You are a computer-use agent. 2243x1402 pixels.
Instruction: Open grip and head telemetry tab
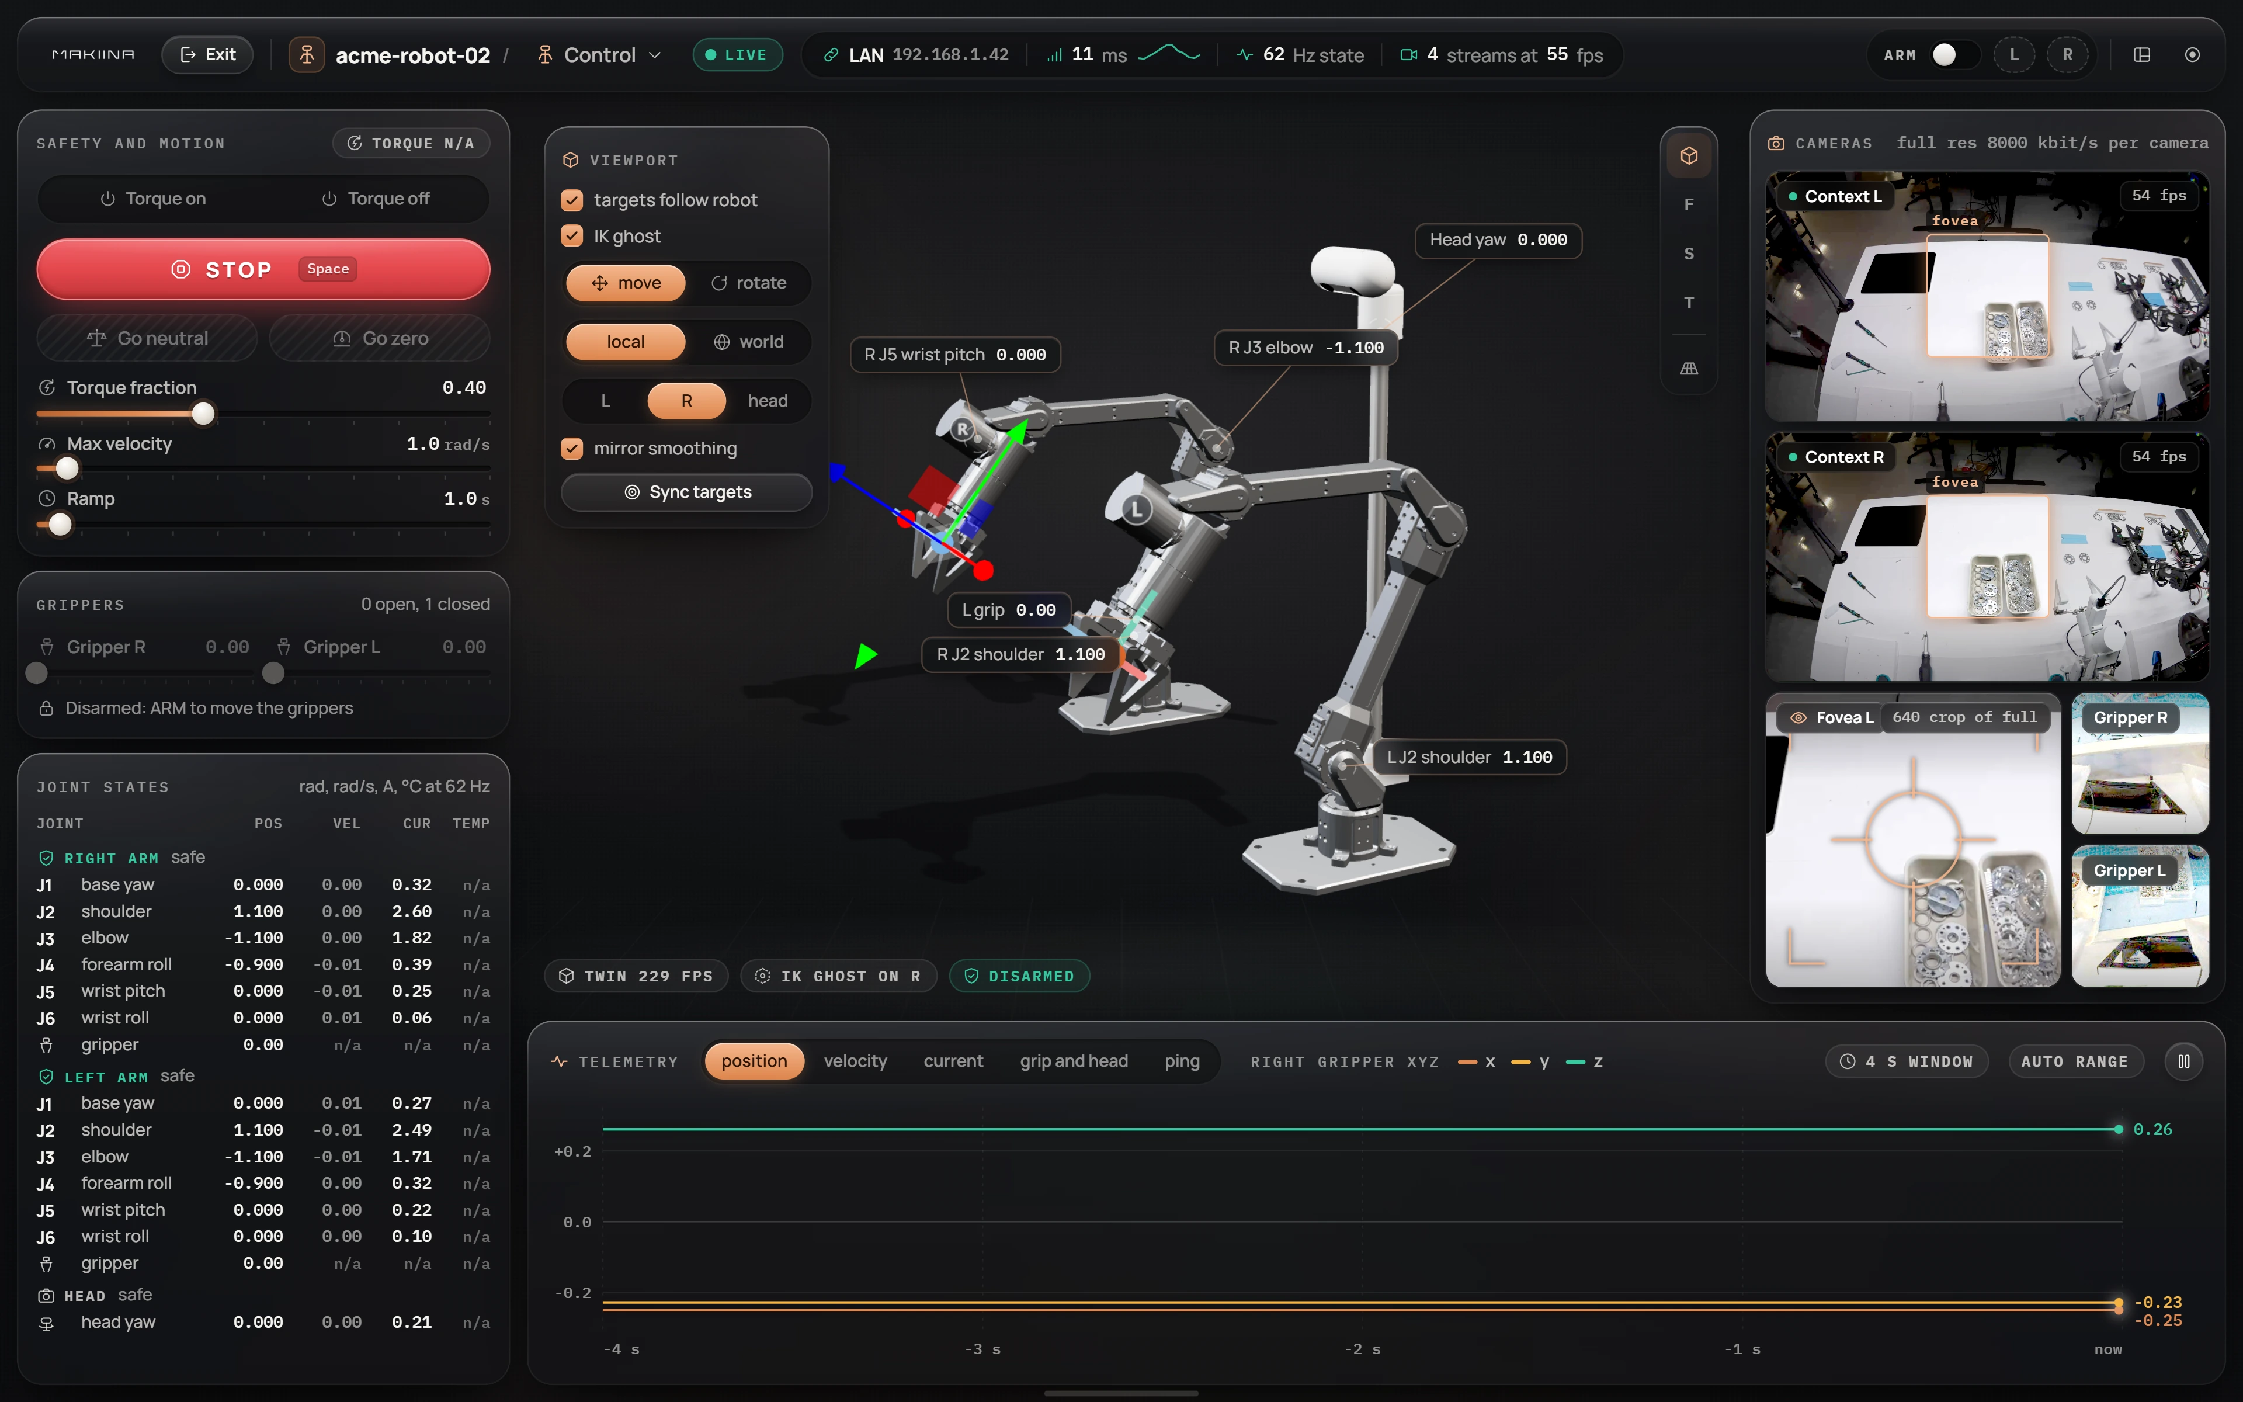click(1073, 1061)
